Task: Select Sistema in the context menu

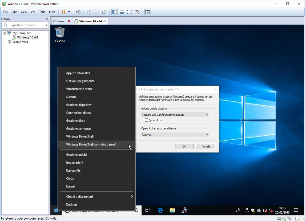Action: [97, 97]
